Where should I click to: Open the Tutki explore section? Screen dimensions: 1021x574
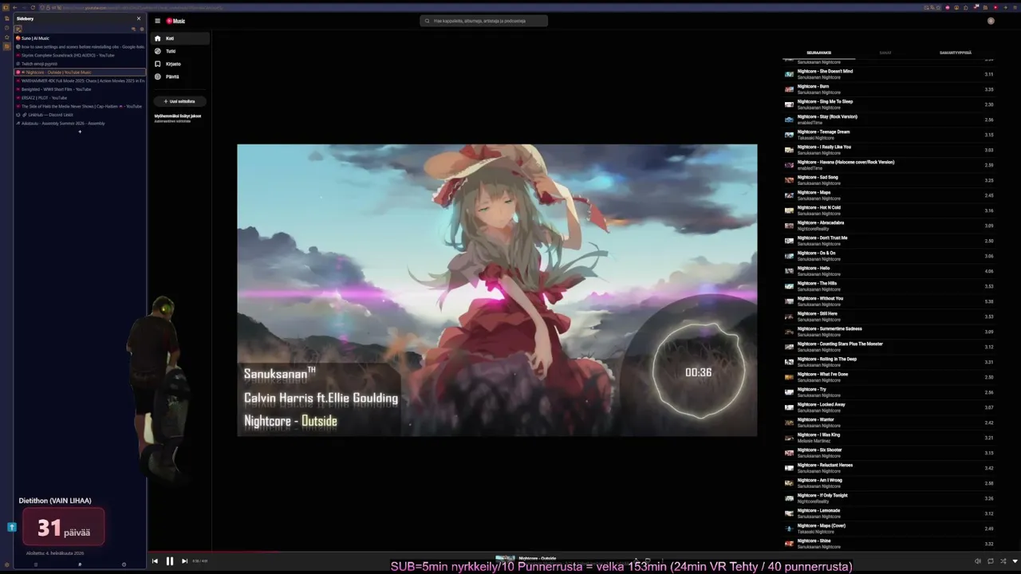point(181,51)
